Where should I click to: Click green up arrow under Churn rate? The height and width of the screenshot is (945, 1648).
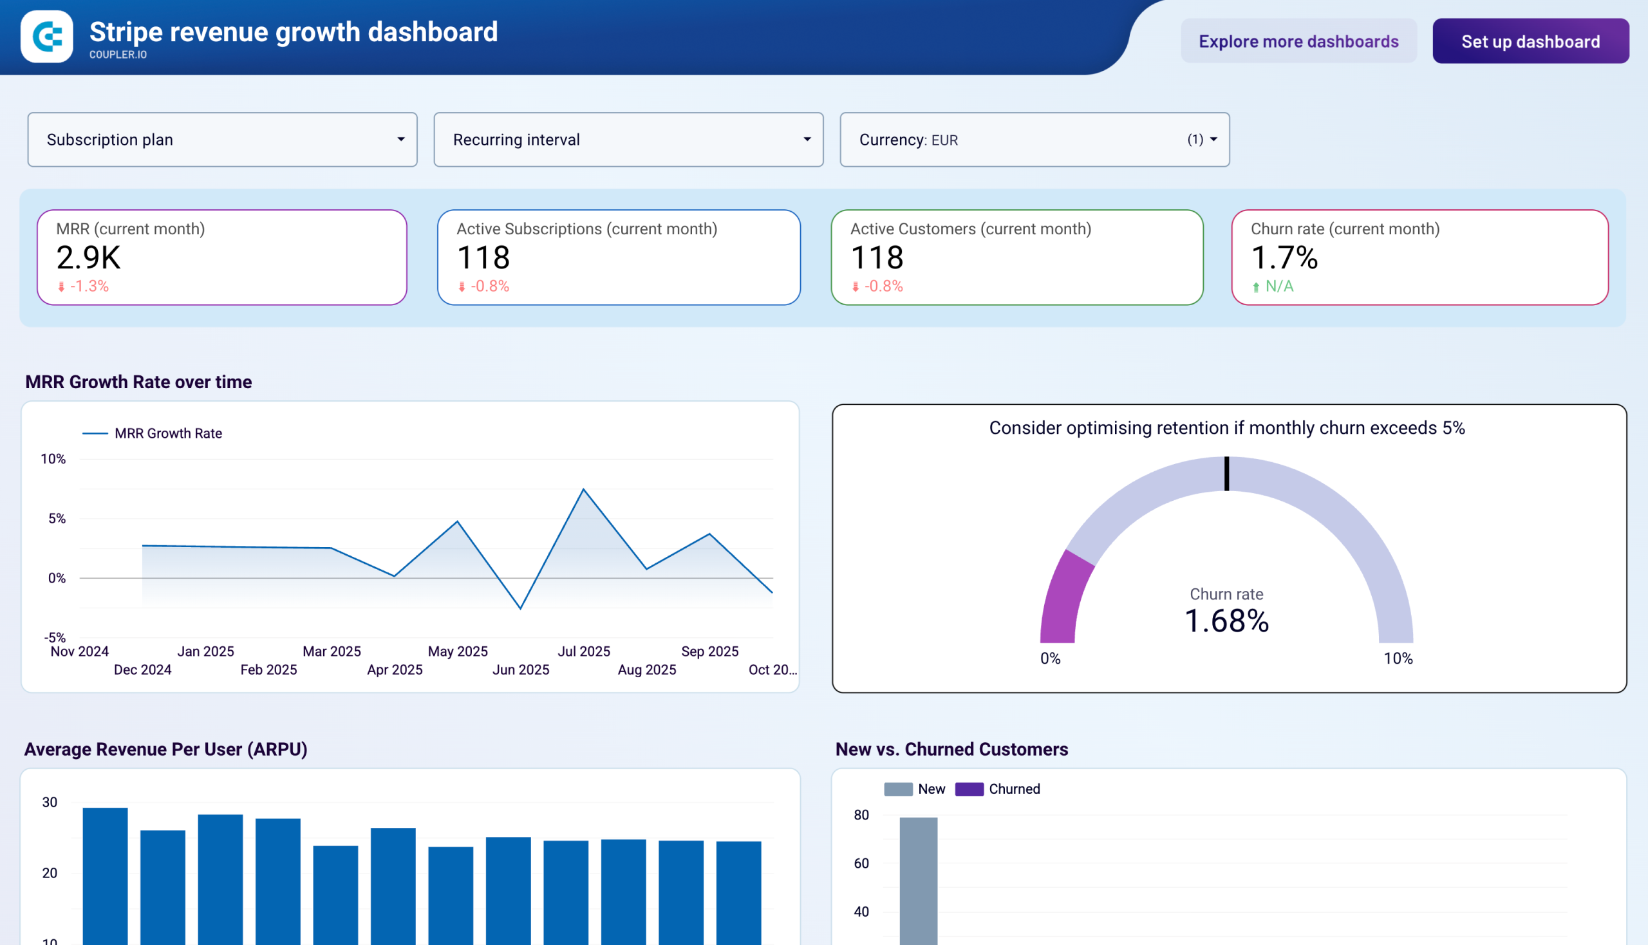[x=1256, y=286]
